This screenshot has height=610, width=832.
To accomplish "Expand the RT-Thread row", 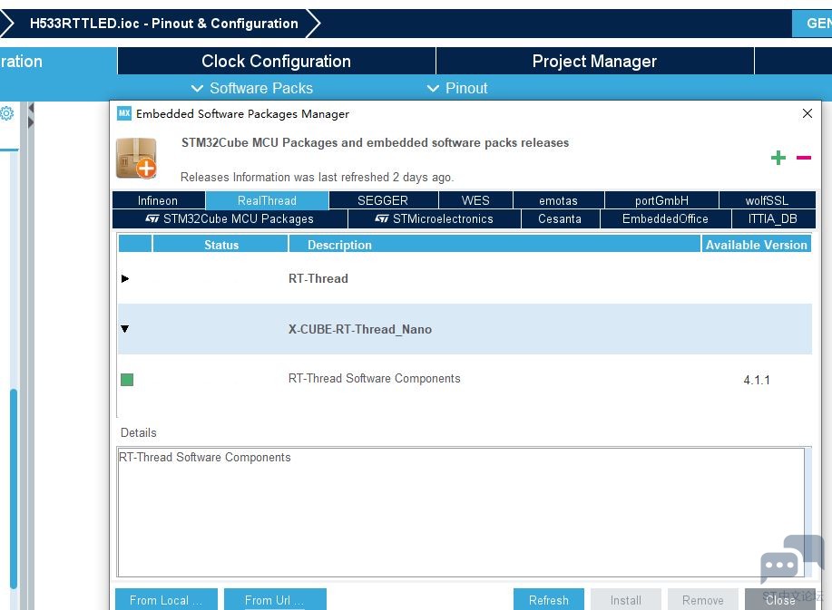I will (124, 278).
